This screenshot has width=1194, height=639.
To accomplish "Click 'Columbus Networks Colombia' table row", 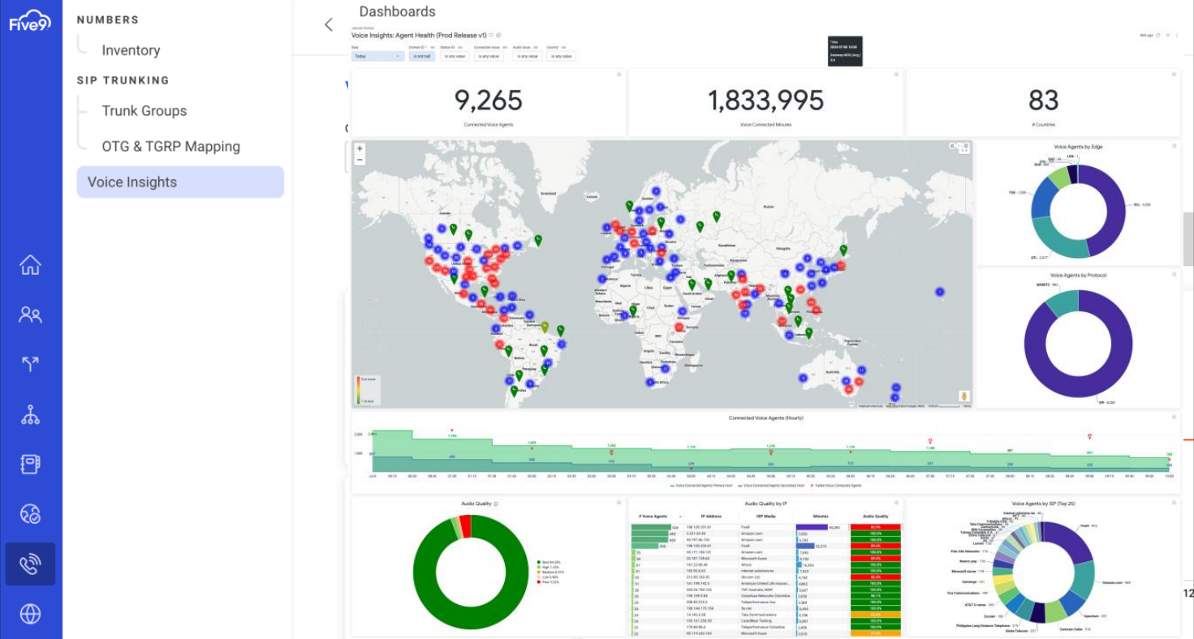I will click(765, 596).
